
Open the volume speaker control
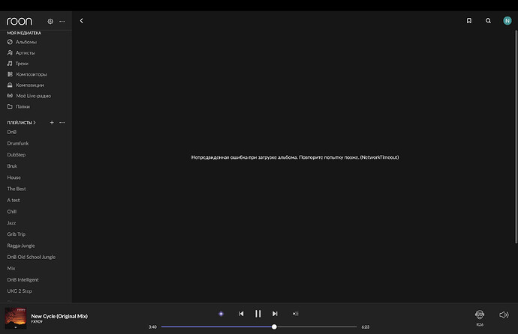click(x=504, y=315)
